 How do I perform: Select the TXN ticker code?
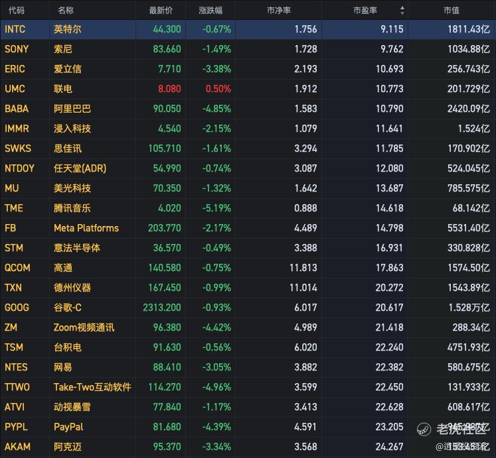point(13,288)
